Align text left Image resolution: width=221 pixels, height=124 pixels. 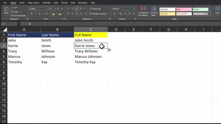click(x=68, y=14)
